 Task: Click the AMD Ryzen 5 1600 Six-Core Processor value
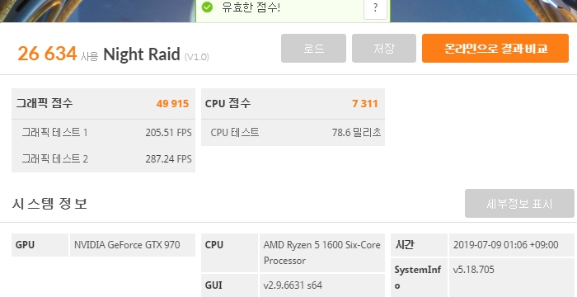point(322,252)
